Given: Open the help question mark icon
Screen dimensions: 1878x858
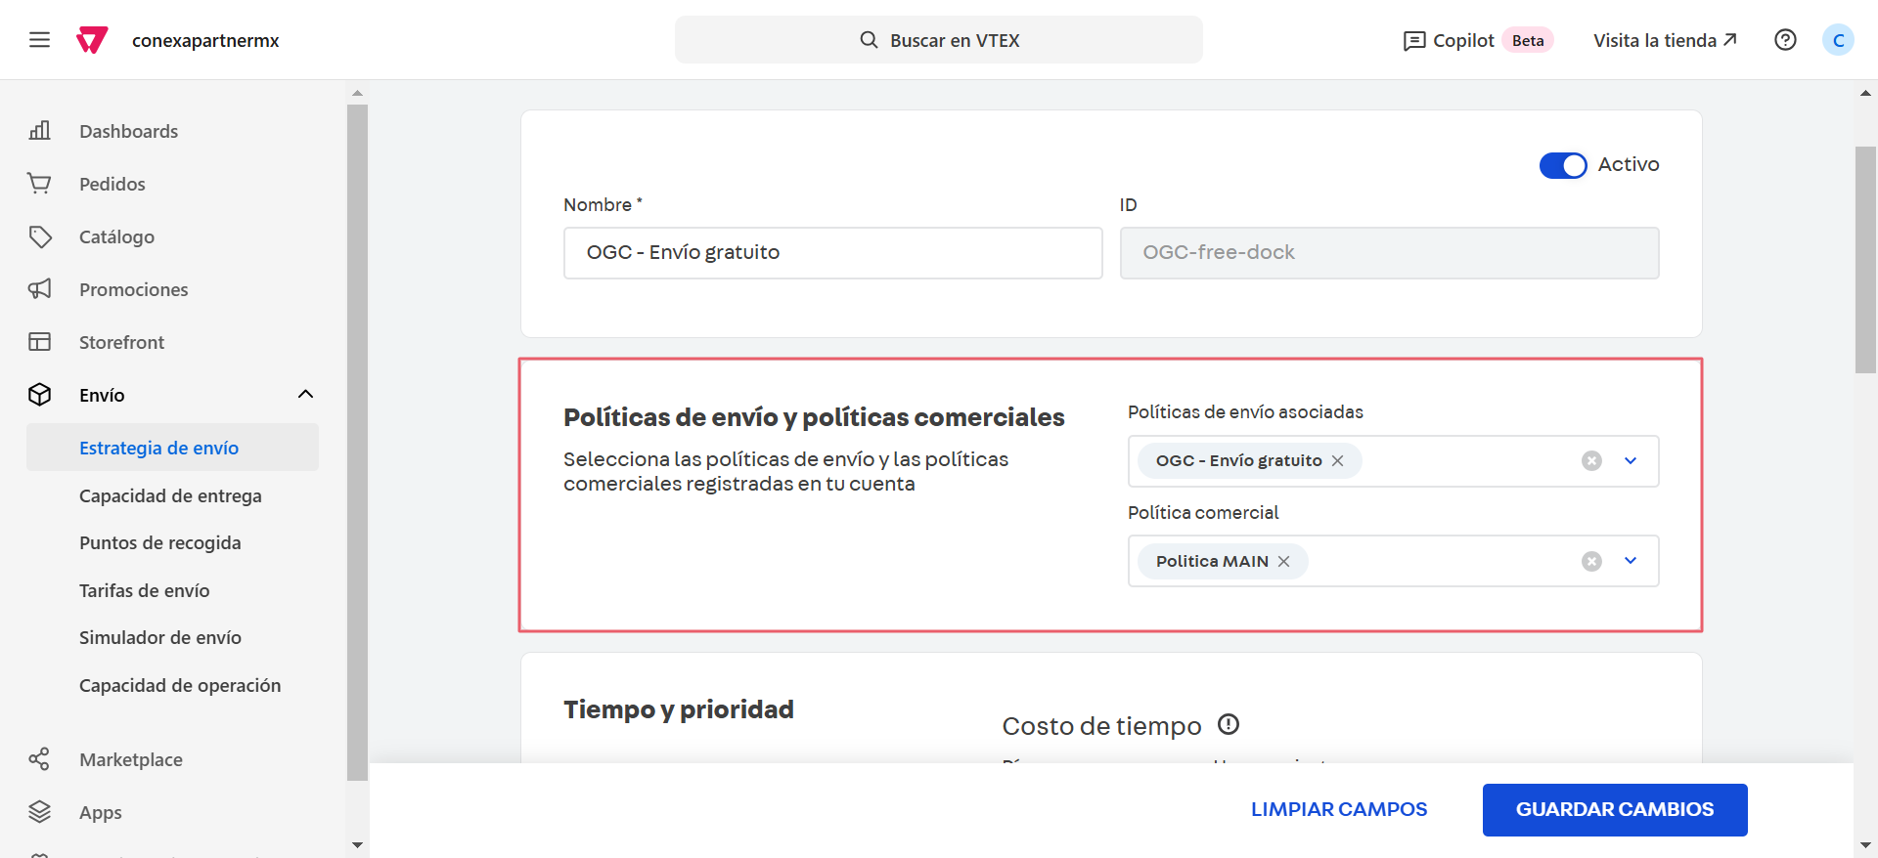Looking at the screenshot, I should point(1785,40).
